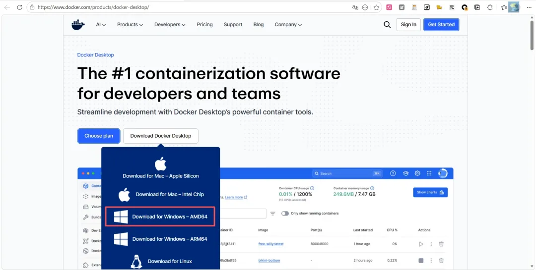The image size is (536, 270).
Task: Bookmark page with the star icon
Action: (376, 7)
